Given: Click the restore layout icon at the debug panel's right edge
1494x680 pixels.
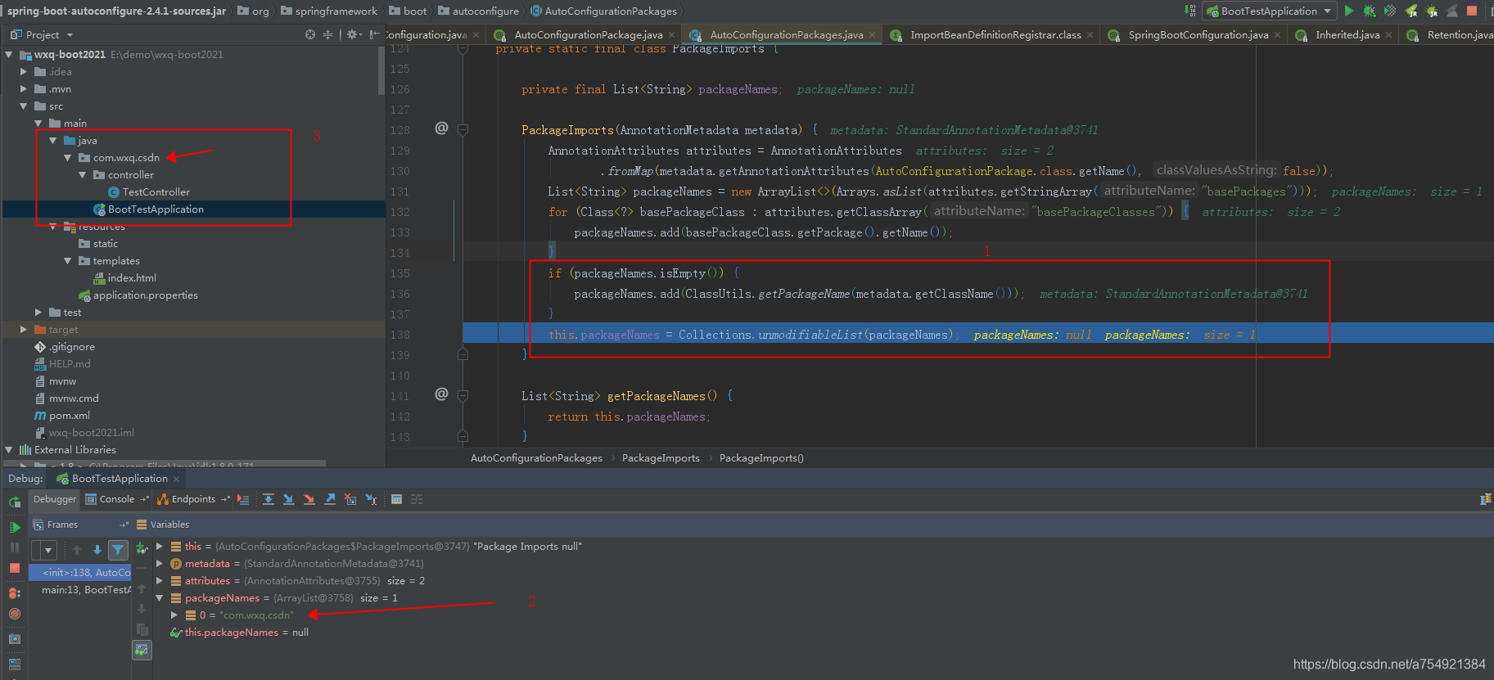Looking at the screenshot, I should coord(1485,499).
